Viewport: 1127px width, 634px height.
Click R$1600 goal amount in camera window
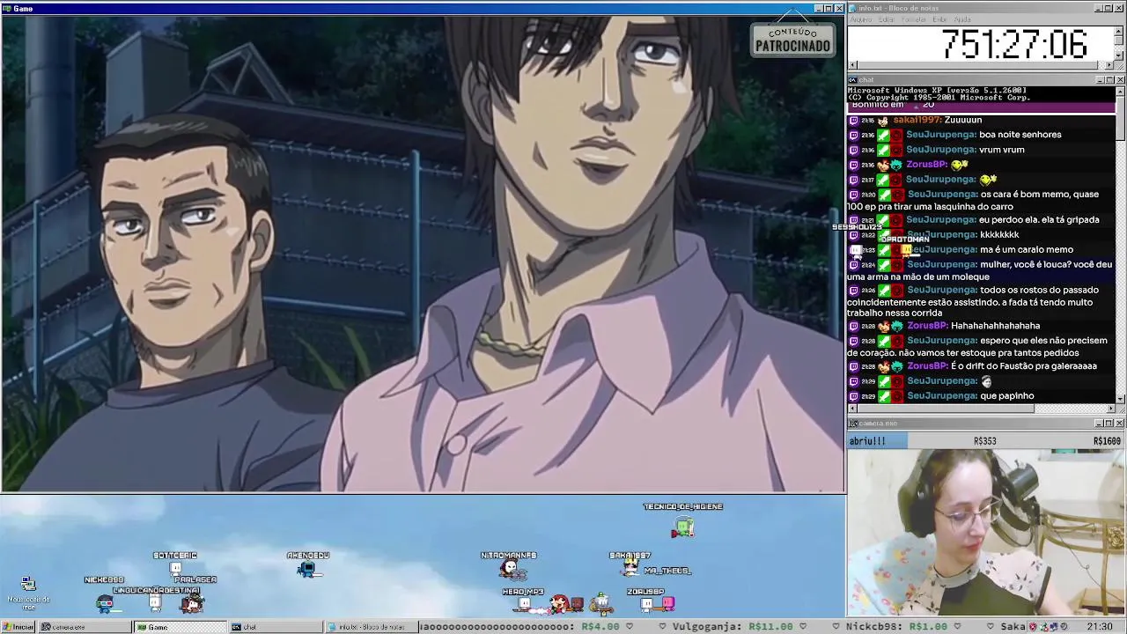pos(1107,441)
